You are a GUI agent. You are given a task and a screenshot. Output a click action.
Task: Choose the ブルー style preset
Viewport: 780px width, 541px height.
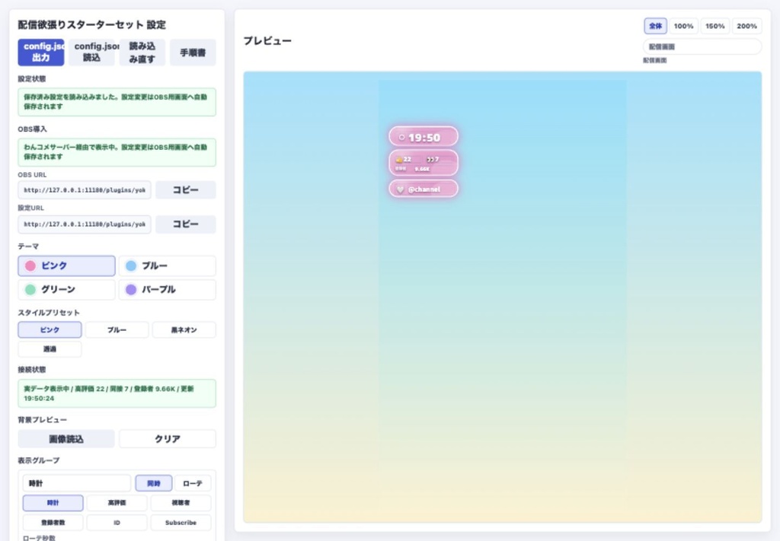click(117, 330)
